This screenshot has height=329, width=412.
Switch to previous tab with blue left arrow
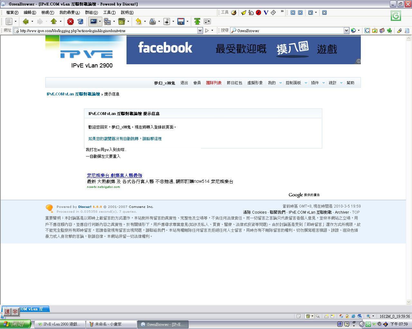[x=293, y=13]
